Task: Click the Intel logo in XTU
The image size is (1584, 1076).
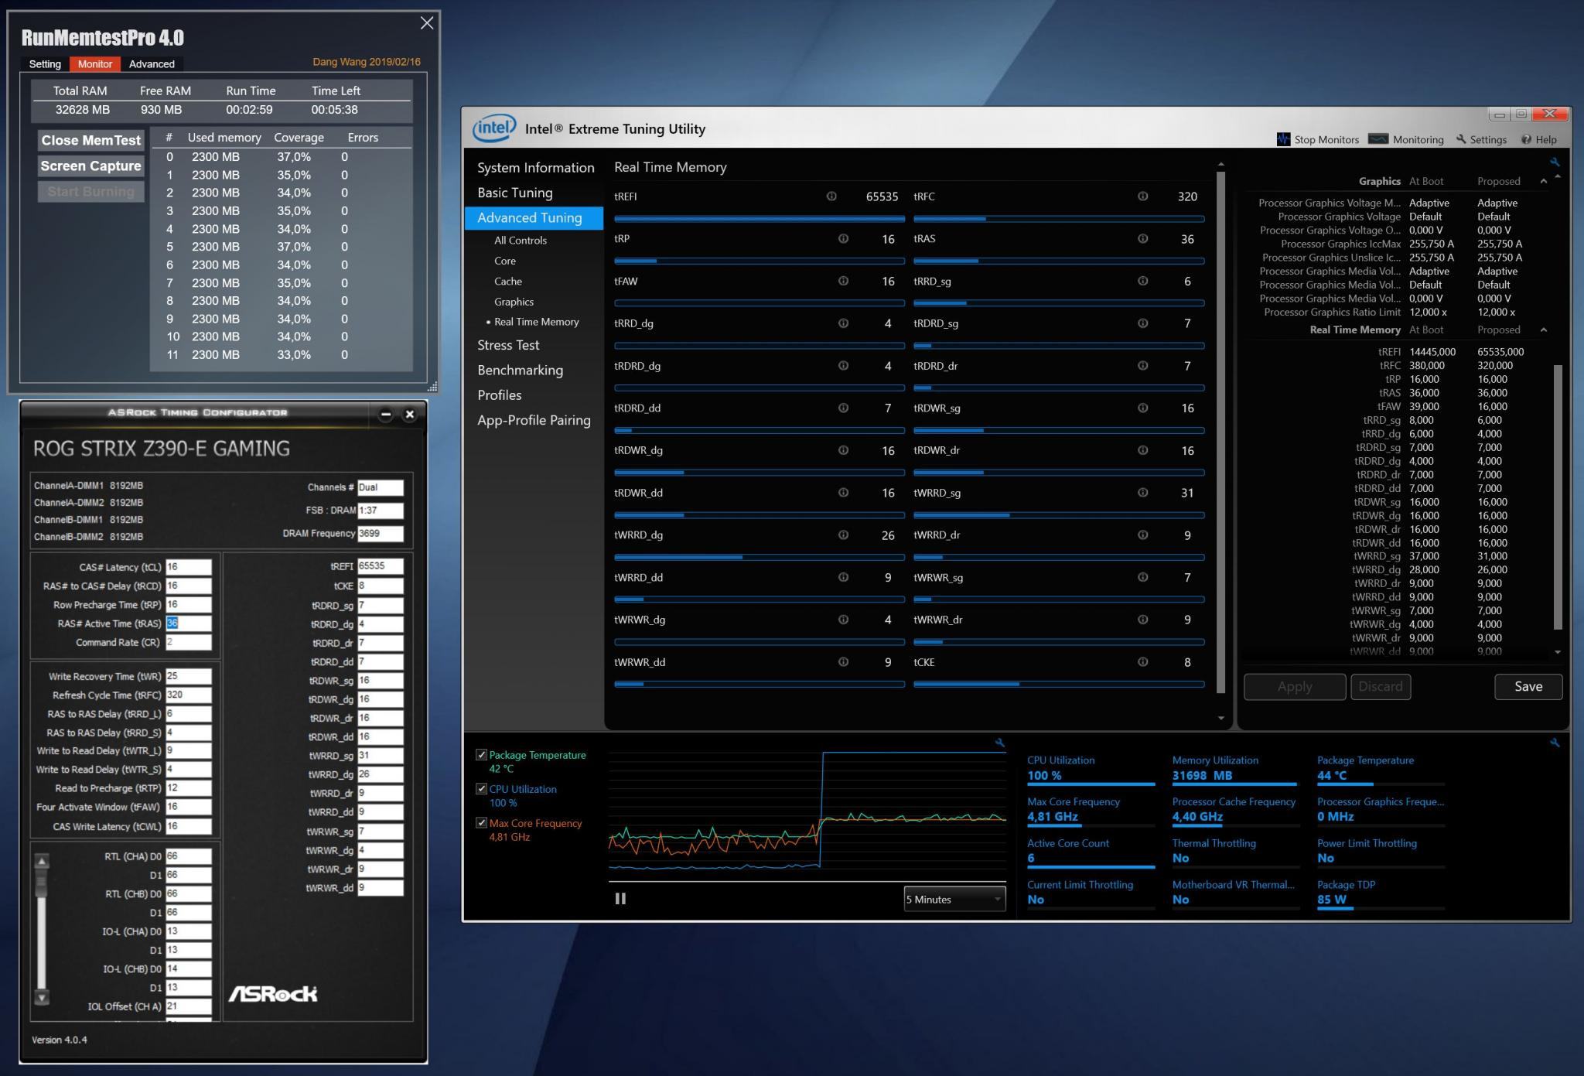Action: coord(494,128)
